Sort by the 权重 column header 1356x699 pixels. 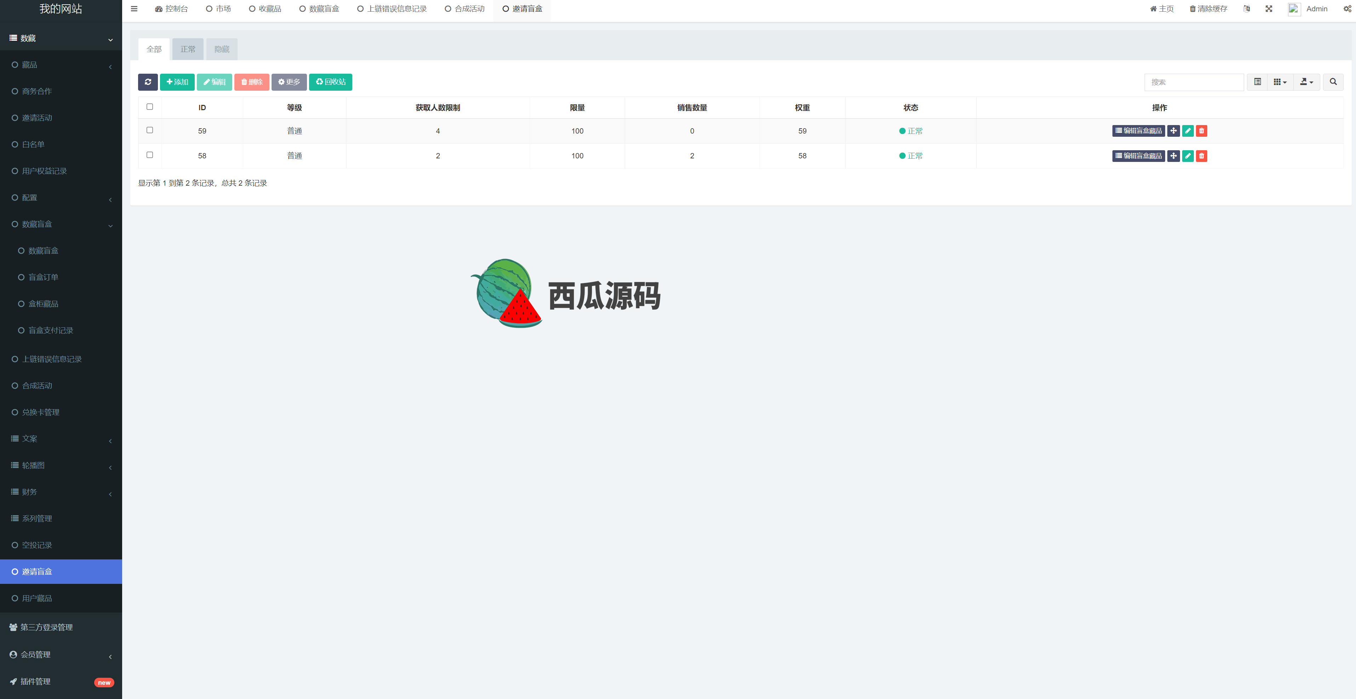(x=802, y=108)
